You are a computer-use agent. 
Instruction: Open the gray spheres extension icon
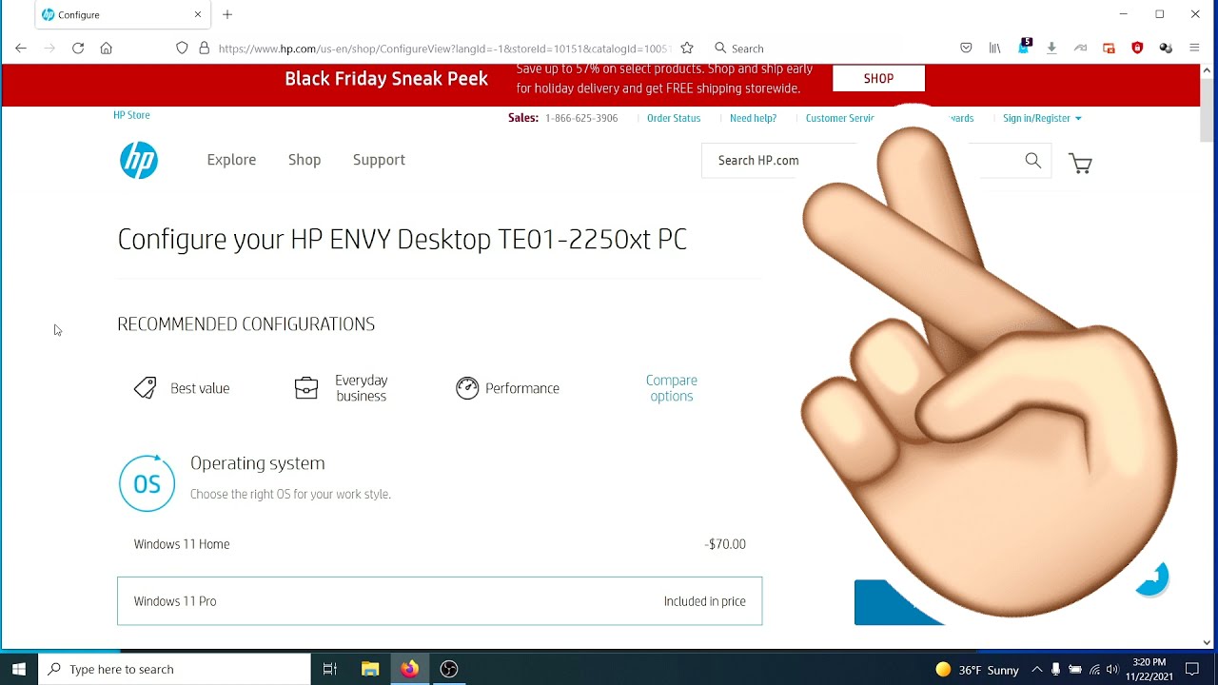click(x=1166, y=48)
